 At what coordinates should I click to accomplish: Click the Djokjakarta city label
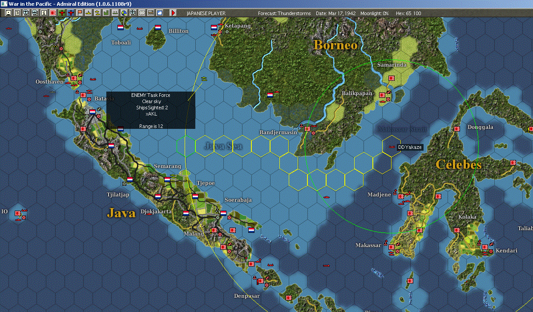[156, 212]
